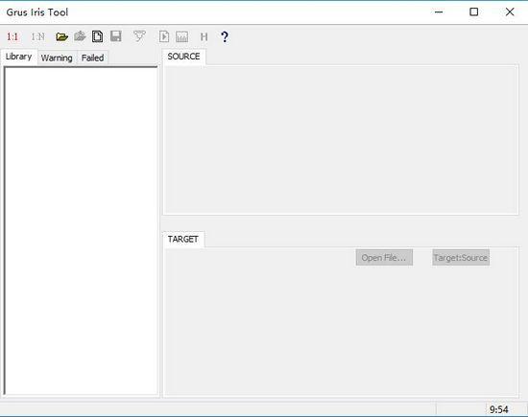This screenshot has width=528, height=417.
Task: Open help with the question mark icon
Action: pos(225,36)
